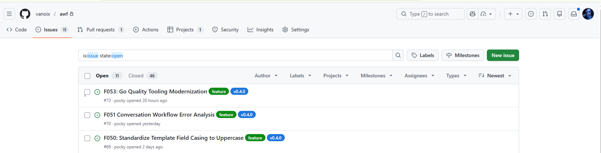Open the create new plus dropdown
This screenshot has width=601, height=153.
pyautogui.click(x=513, y=14)
